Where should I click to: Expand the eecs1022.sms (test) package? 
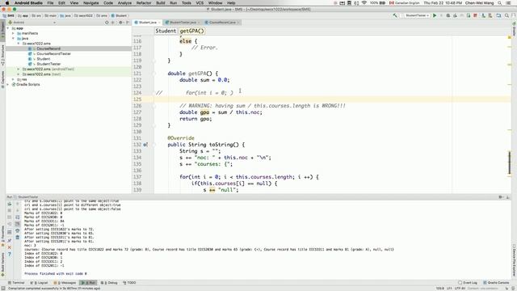tap(19, 74)
